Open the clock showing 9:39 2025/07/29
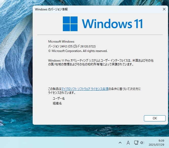 [156, 143]
